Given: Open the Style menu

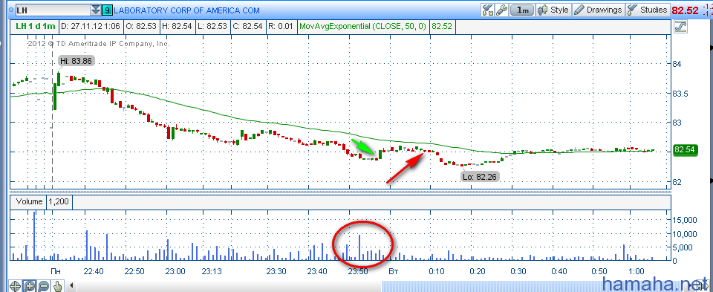Looking at the screenshot, I should [x=553, y=10].
